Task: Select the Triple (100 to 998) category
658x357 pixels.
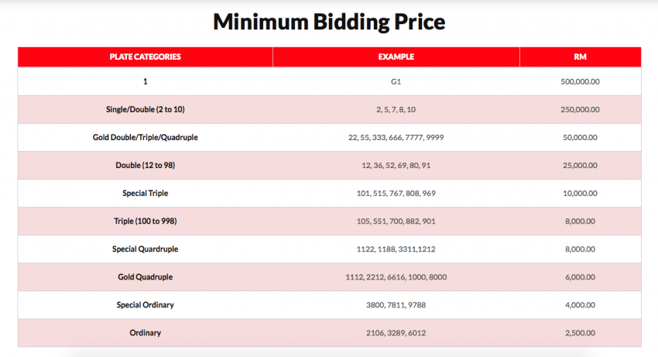Action: coord(145,221)
